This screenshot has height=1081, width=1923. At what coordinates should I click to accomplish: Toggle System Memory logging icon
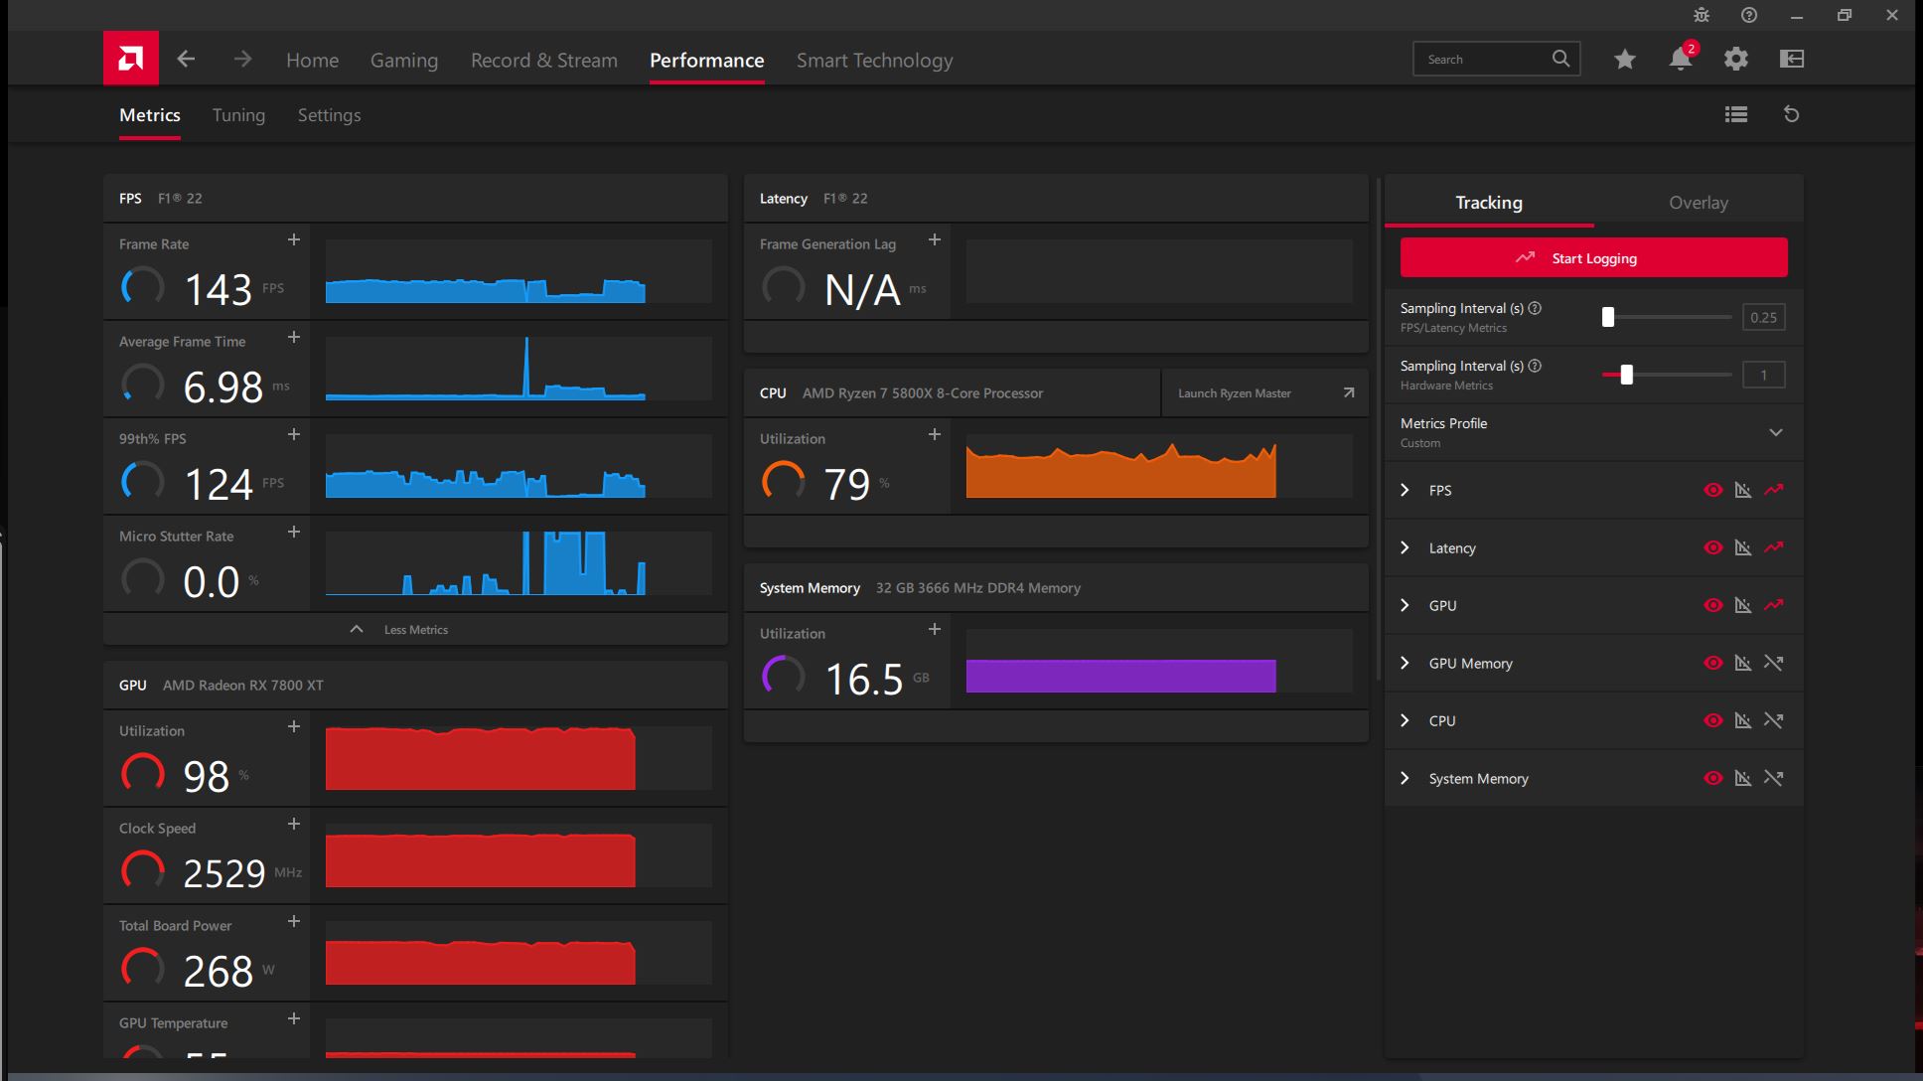pos(1774,778)
